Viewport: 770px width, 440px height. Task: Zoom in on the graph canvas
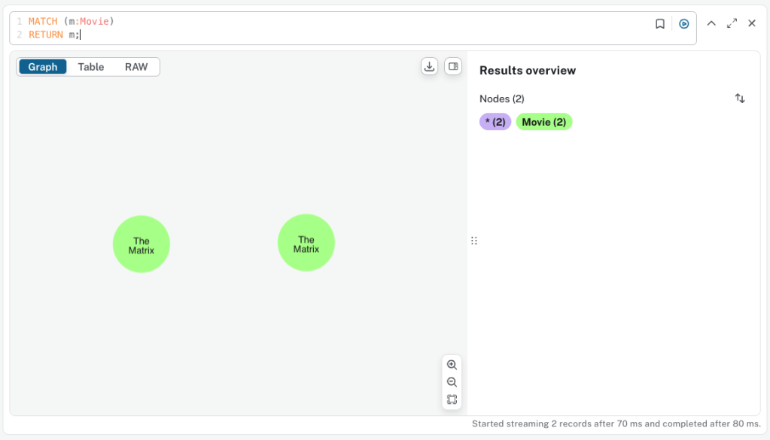pyautogui.click(x=452, y=365)
